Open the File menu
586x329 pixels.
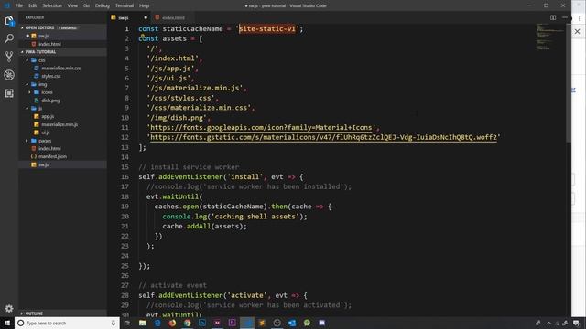[x=19, y=5]
